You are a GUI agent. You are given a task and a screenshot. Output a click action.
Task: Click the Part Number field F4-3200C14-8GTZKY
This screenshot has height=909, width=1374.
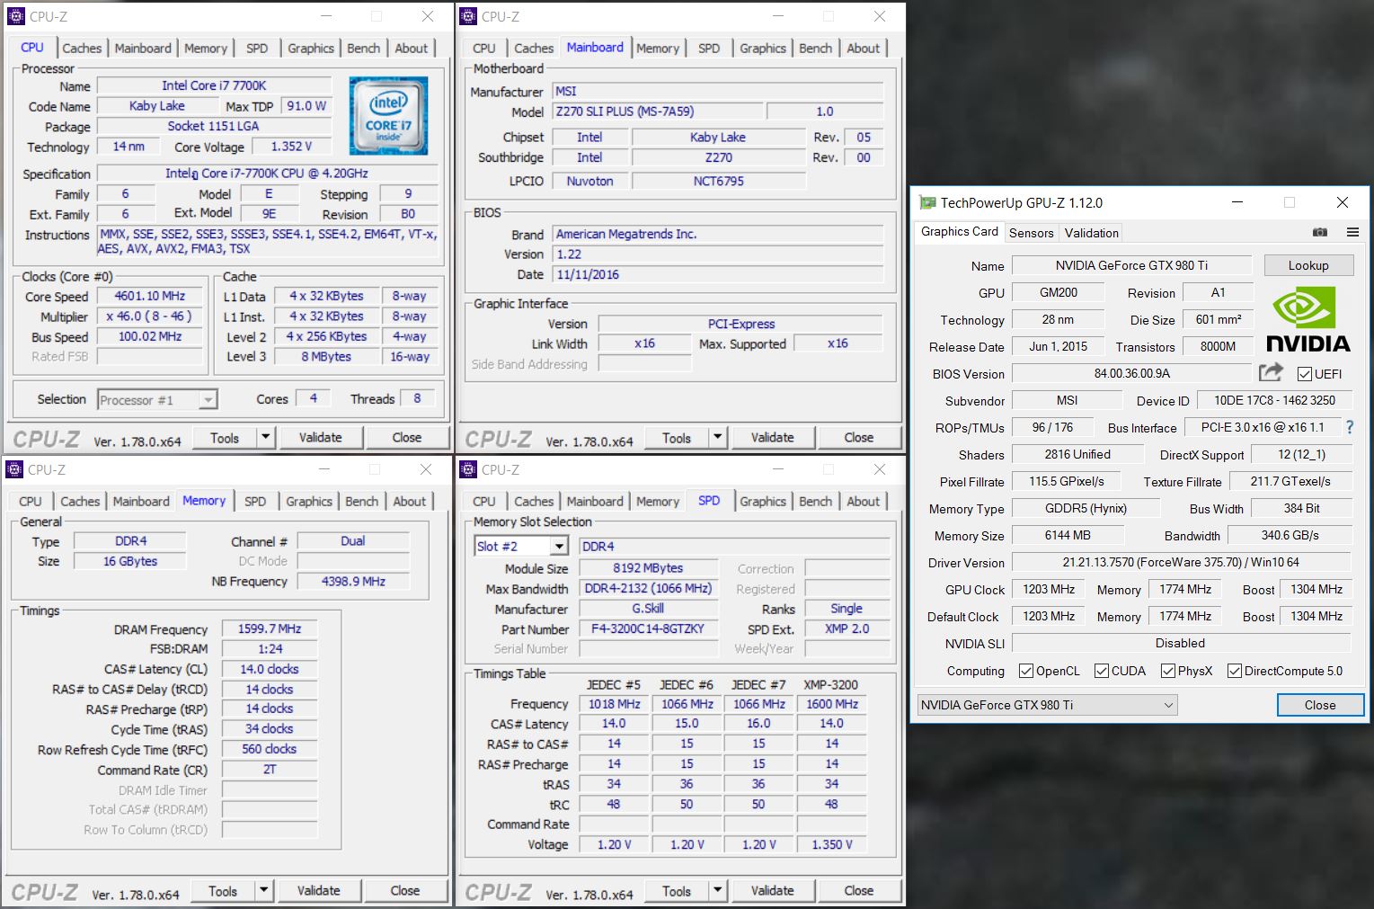pos(648,628)
